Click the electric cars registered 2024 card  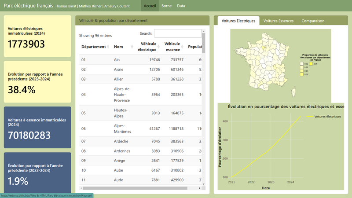click(37, 37)
